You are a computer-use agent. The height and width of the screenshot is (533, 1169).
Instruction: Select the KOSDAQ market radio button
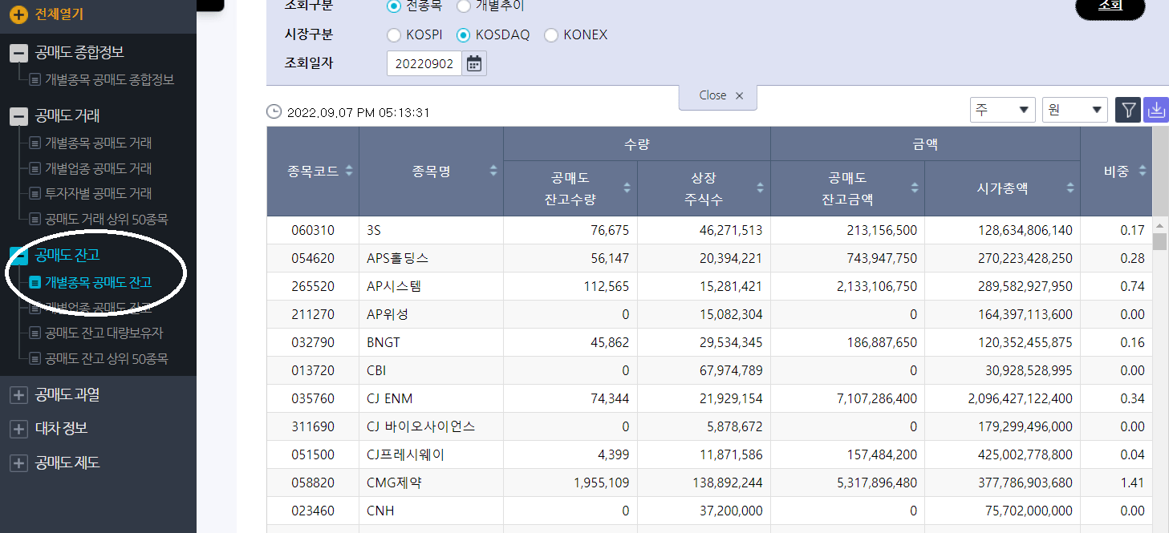(x=463, y=35)
